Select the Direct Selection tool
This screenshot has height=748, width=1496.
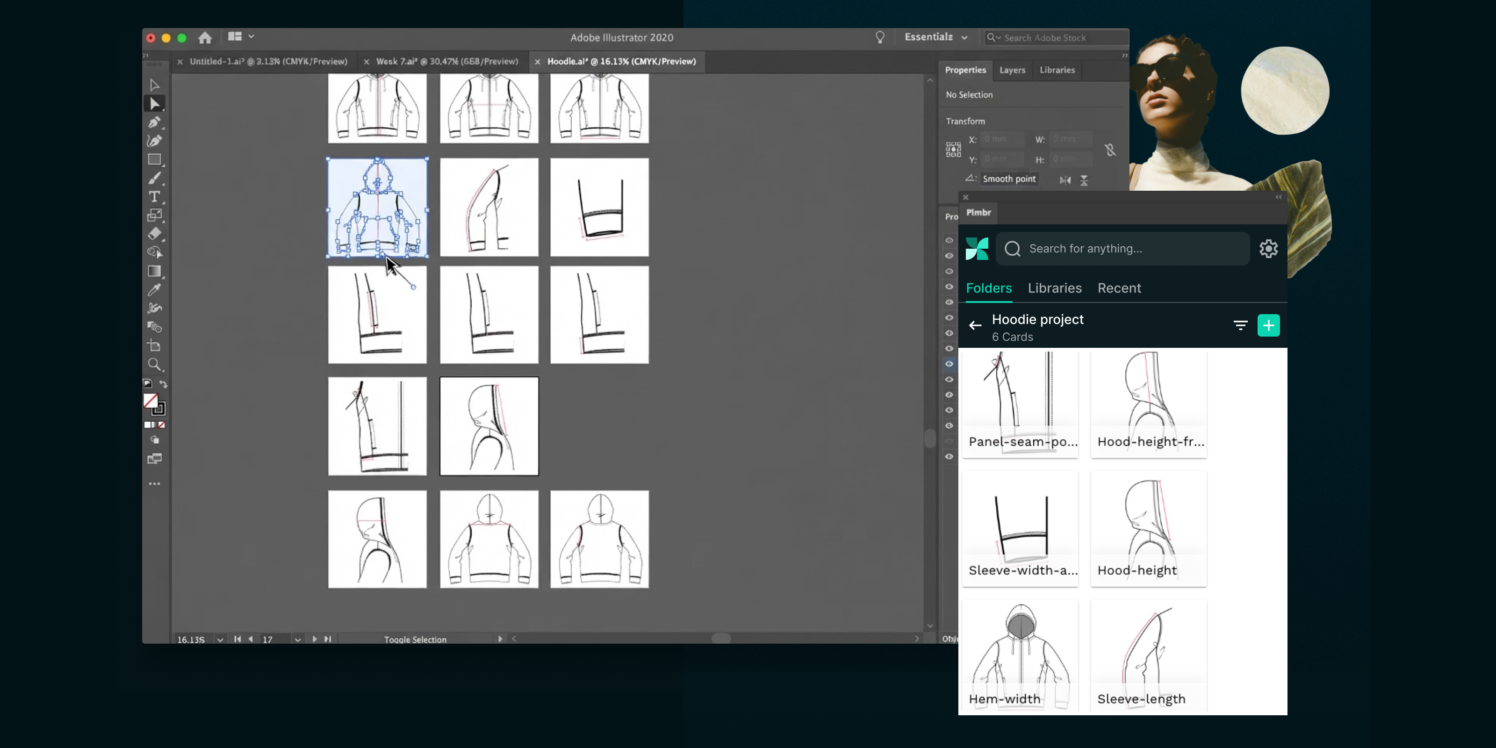pos(154,104)
